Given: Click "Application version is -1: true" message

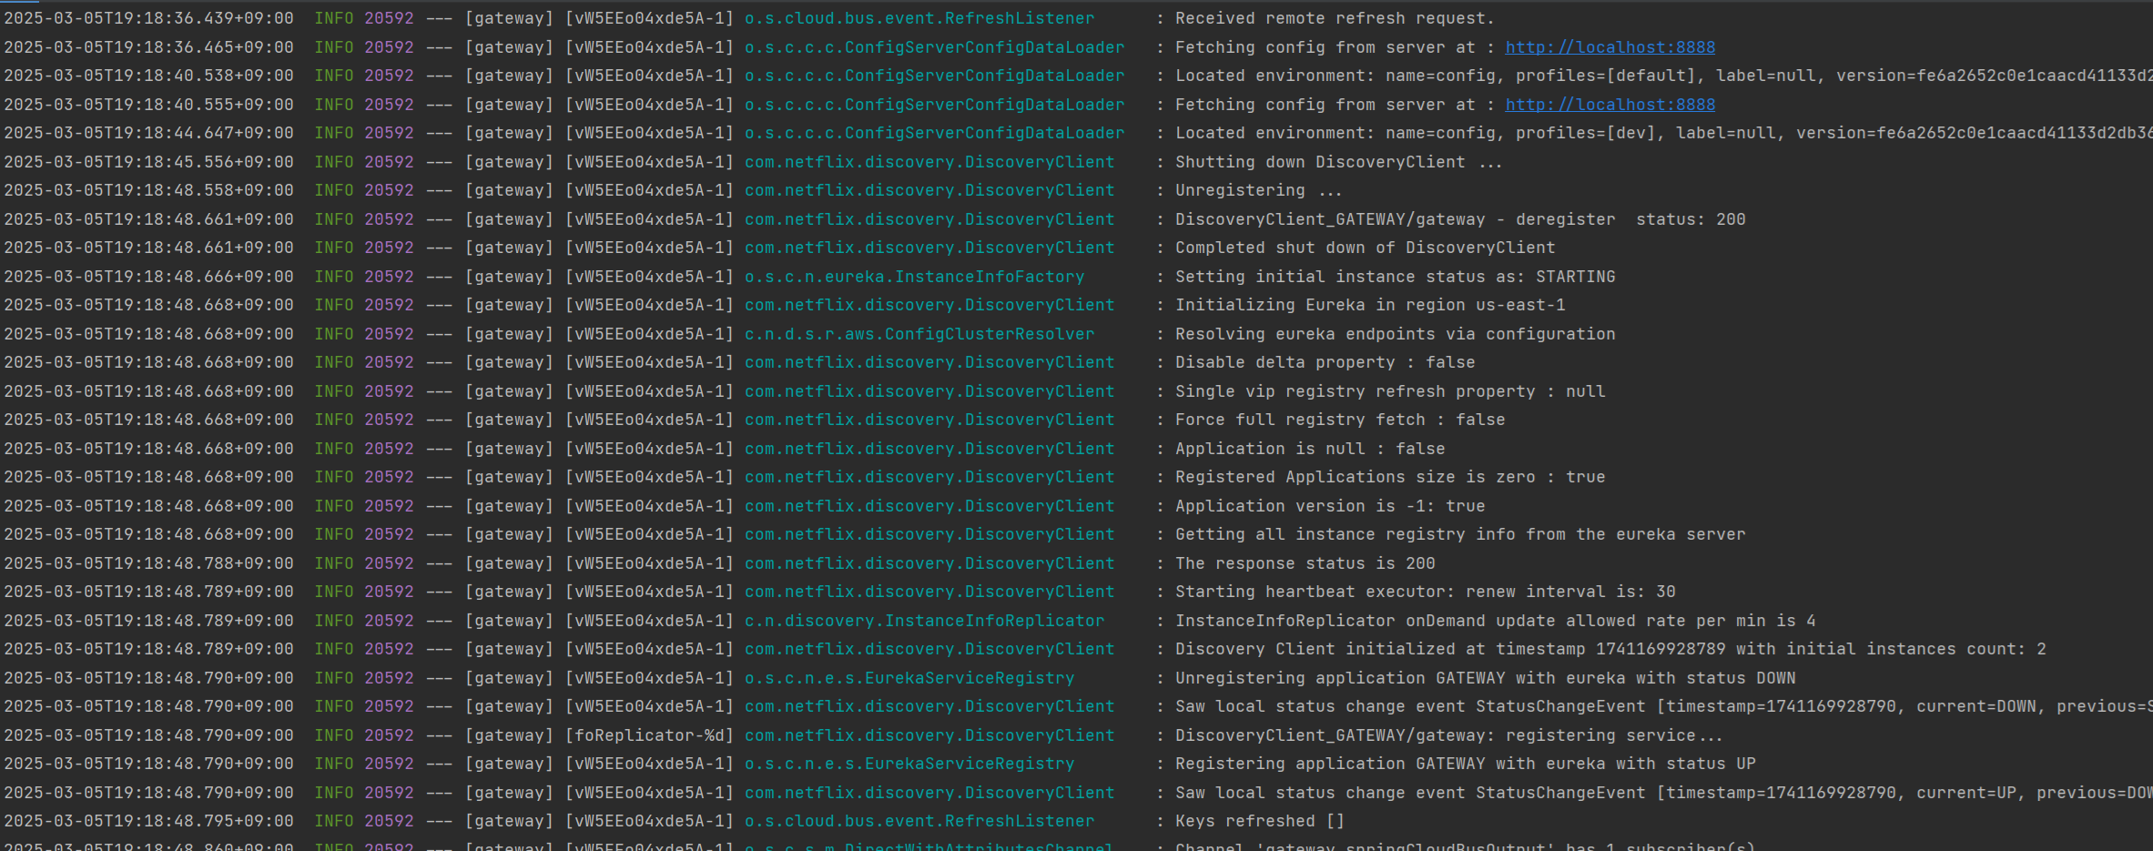Looking at the screenshot, I should pyautogui.click(x=1330, y=506).
